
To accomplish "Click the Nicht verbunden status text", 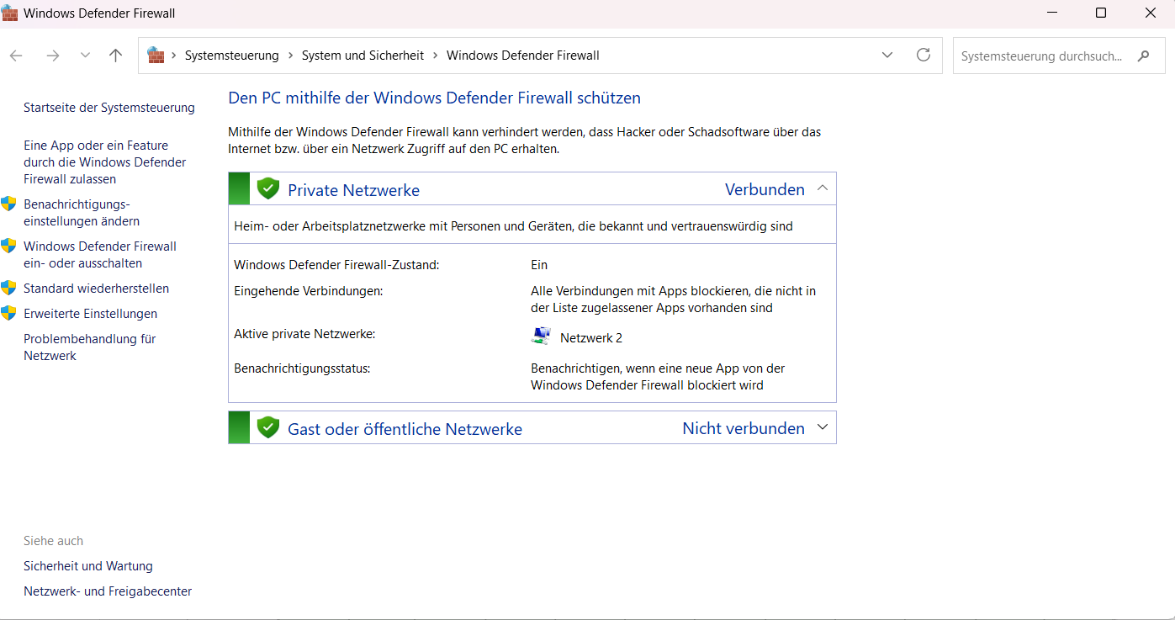I will (x=744, y=428).
